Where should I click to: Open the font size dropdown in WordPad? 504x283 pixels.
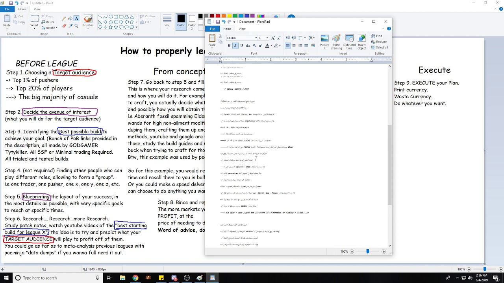[267, 38]
